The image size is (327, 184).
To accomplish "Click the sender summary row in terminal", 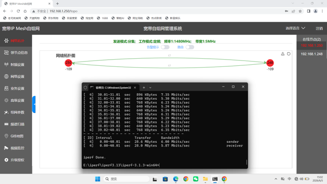I will point(161,142).
